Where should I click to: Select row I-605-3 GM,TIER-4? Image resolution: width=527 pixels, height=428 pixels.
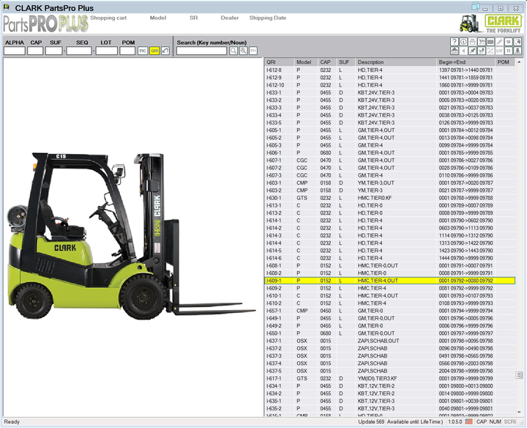tap(390, 145)
